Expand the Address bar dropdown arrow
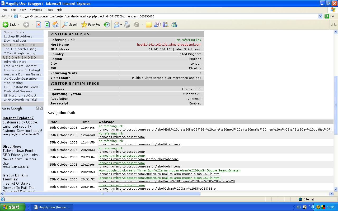Image resolution: width=338 pixels, height=211 pixels. 320,16
